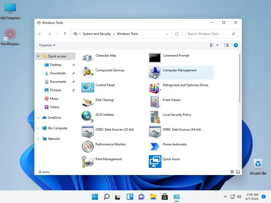Select Recycle Bin desktop icon

pyautogui.click(x=258, y=167)
